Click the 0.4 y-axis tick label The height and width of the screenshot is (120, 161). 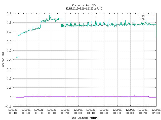(x=9, y=60)
